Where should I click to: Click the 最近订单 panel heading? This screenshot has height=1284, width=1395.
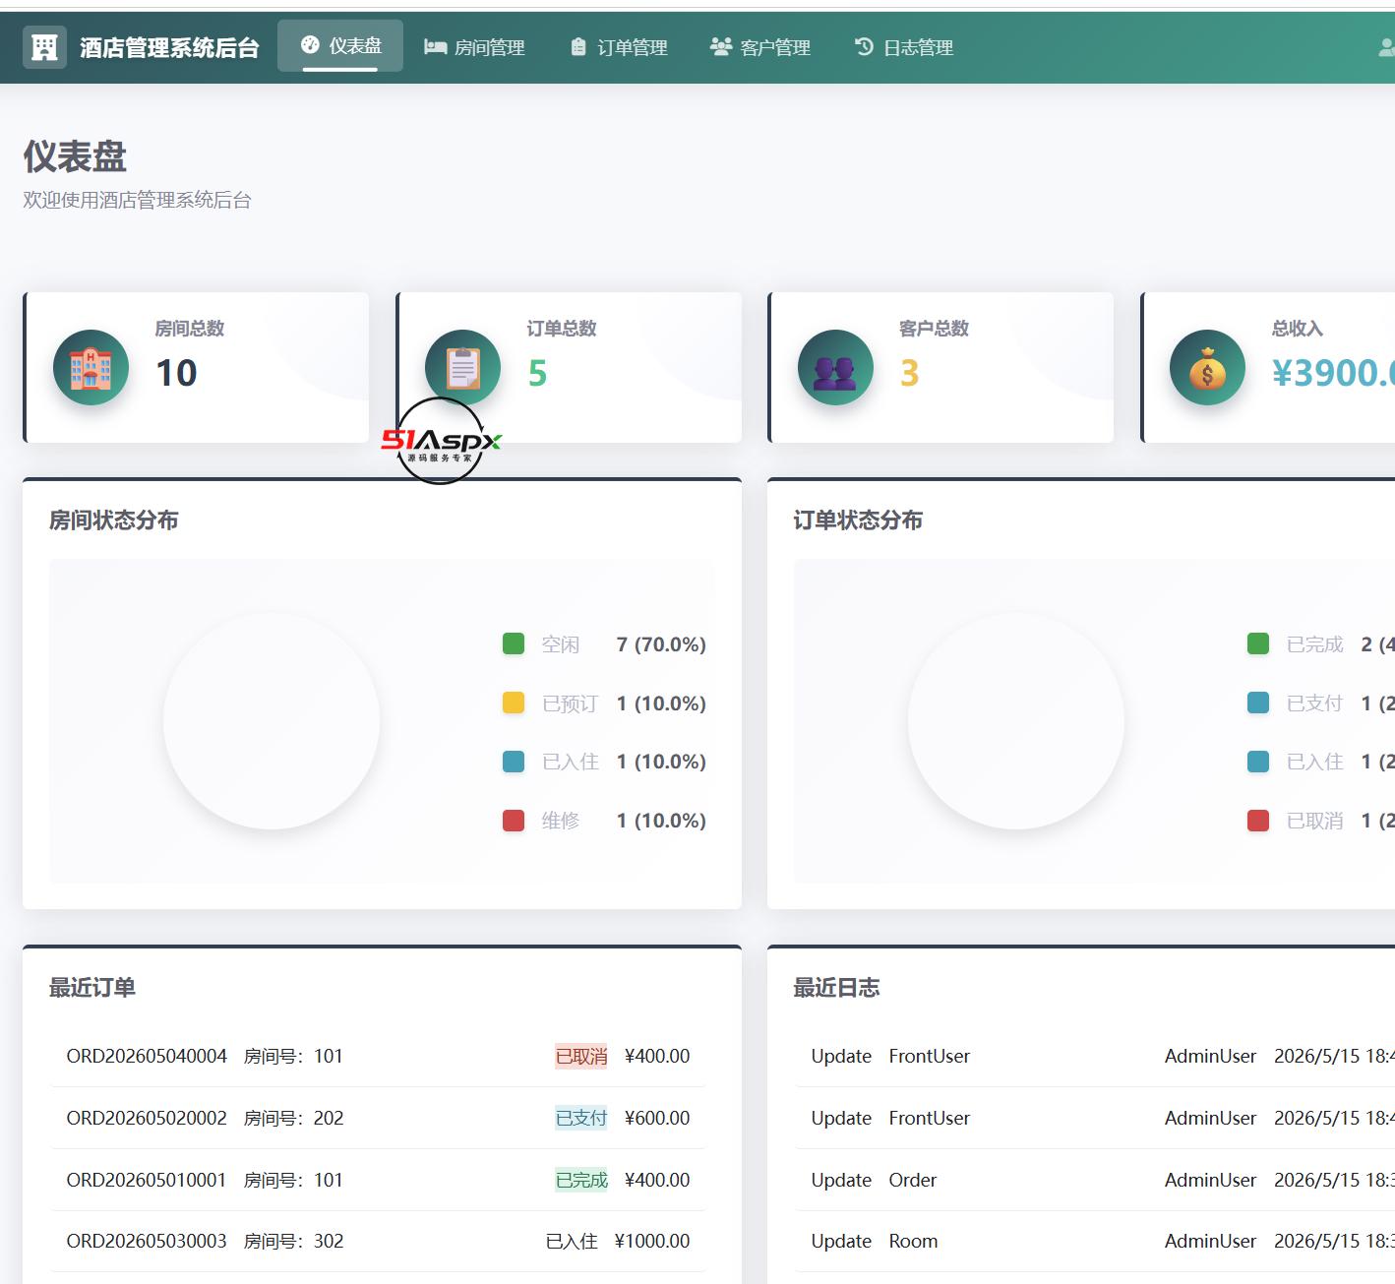[x=92, y=988]
